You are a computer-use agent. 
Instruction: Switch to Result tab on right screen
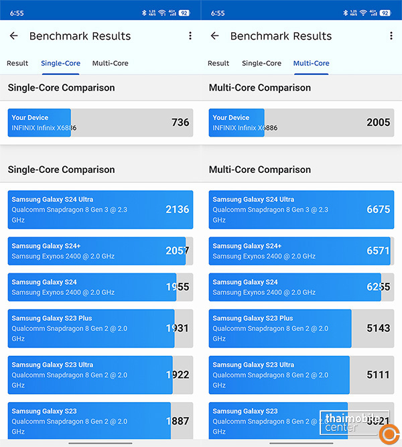coord(218,63)
